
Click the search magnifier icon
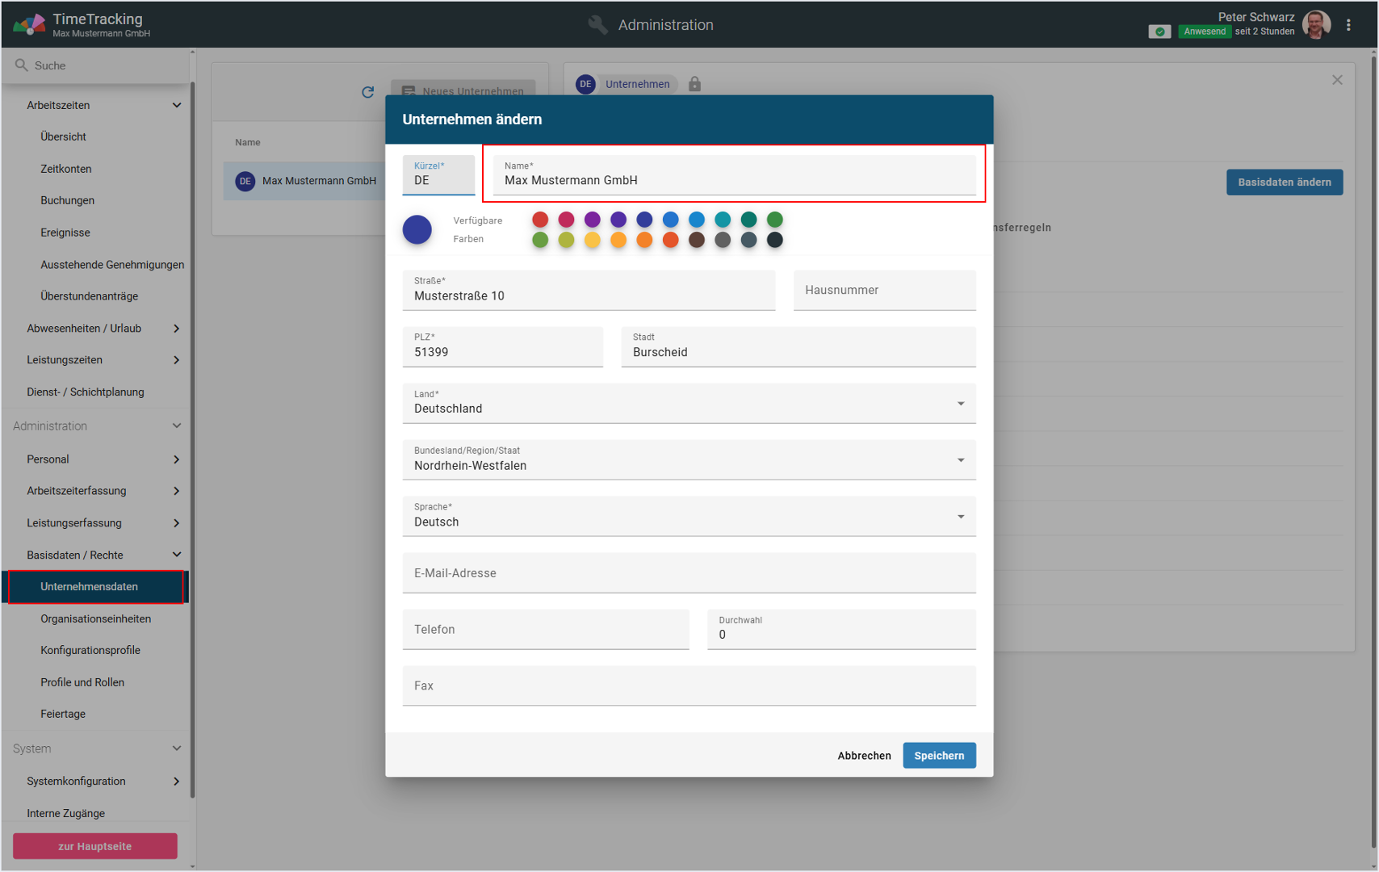tap(22, 65)
